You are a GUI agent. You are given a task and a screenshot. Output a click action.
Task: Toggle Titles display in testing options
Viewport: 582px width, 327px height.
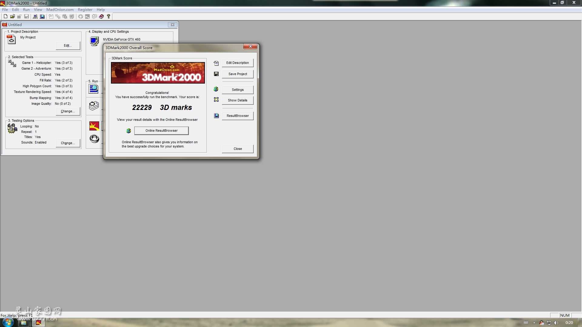(x=38, y=137)
